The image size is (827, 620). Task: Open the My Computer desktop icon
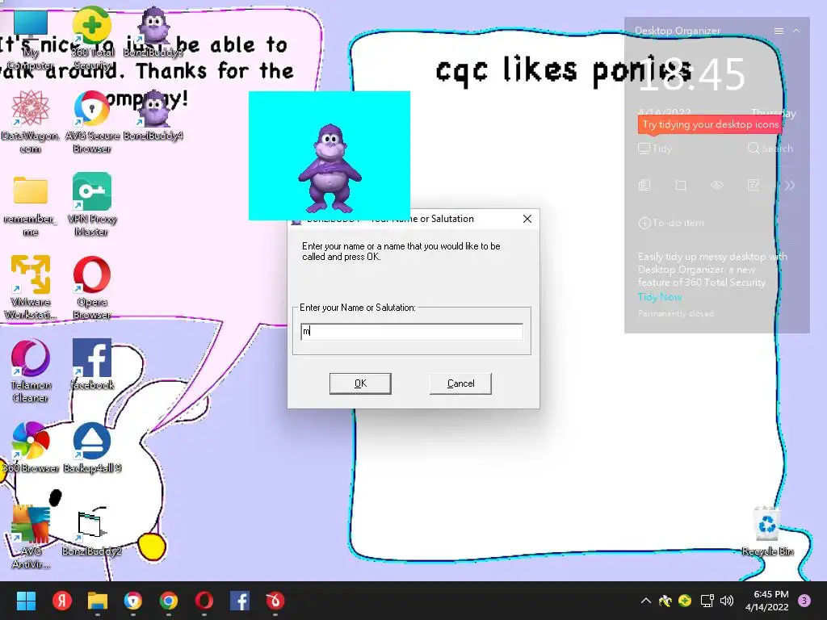pos(30,40)
